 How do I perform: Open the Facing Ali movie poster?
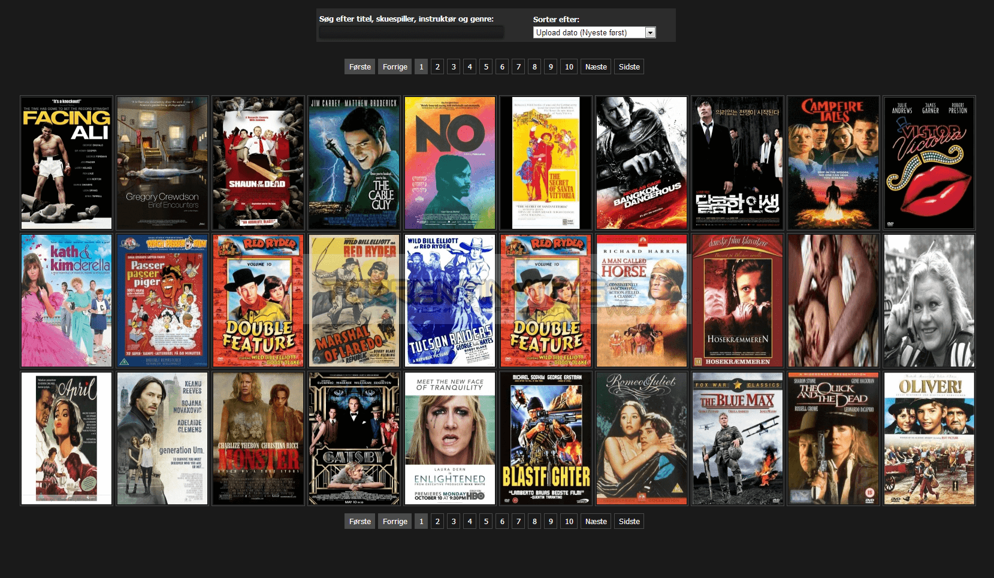pos(67,163)
